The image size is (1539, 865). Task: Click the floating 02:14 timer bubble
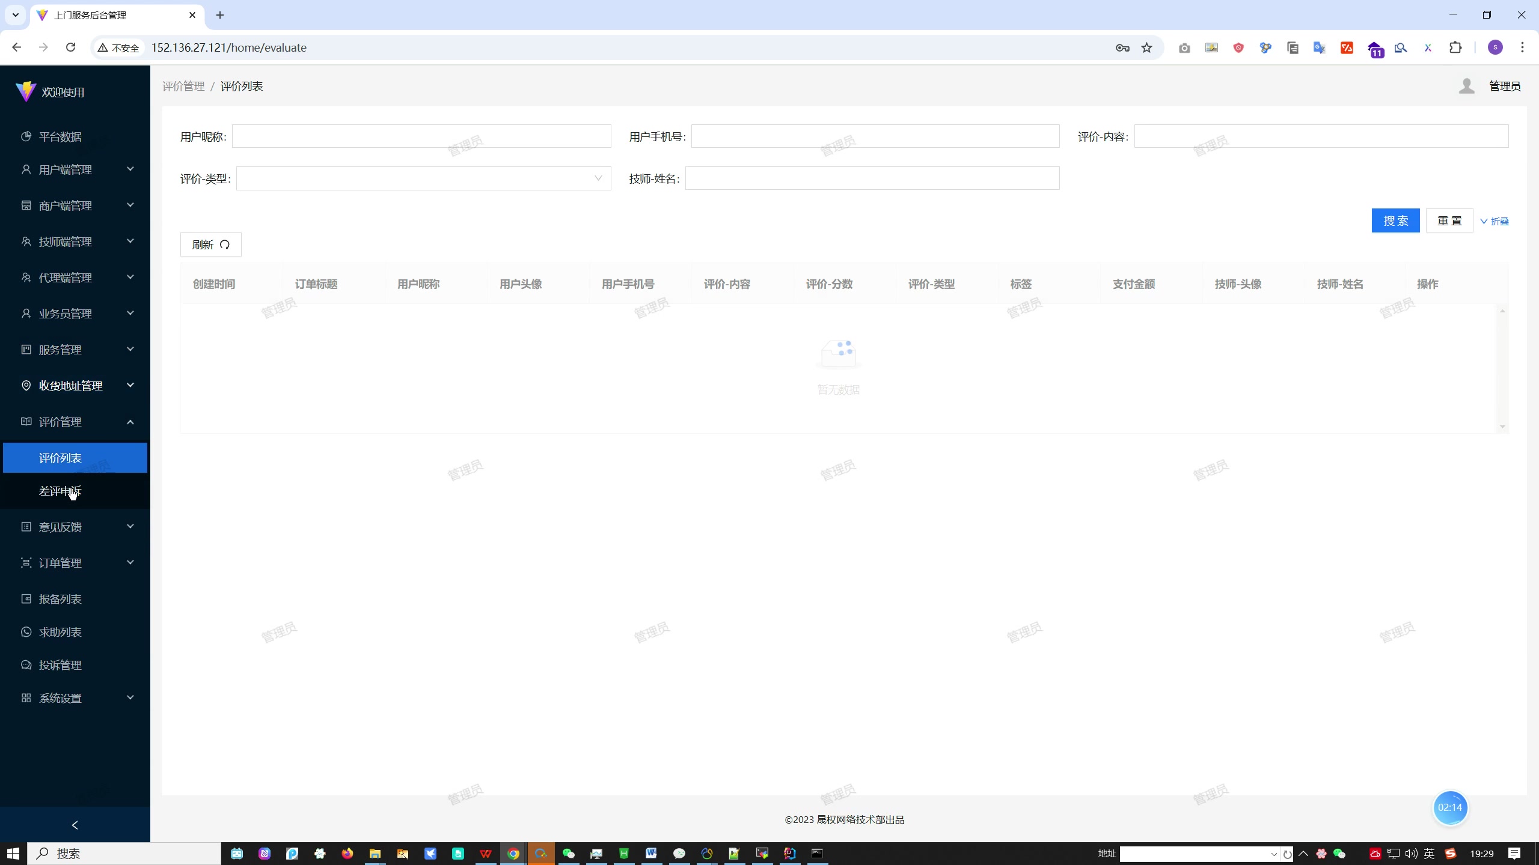point(1450,807)
